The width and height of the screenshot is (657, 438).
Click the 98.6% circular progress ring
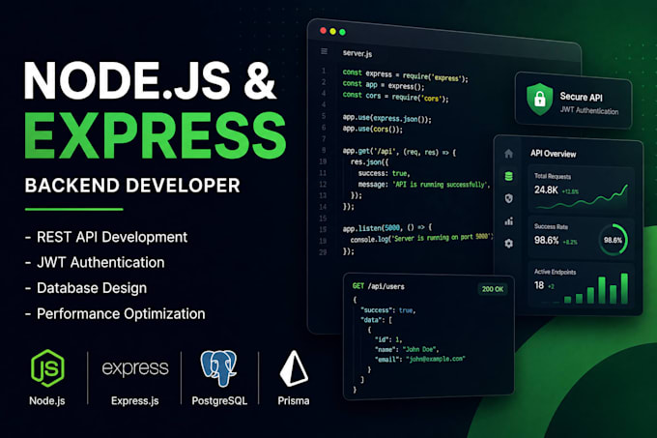pyautogui.click(x=613, y=240)
